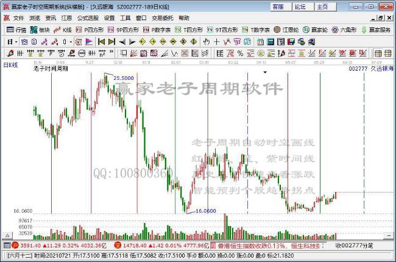This screenshot has width=396, height=262.
Task: Open the 设置 menu
Action: (109, 18)
